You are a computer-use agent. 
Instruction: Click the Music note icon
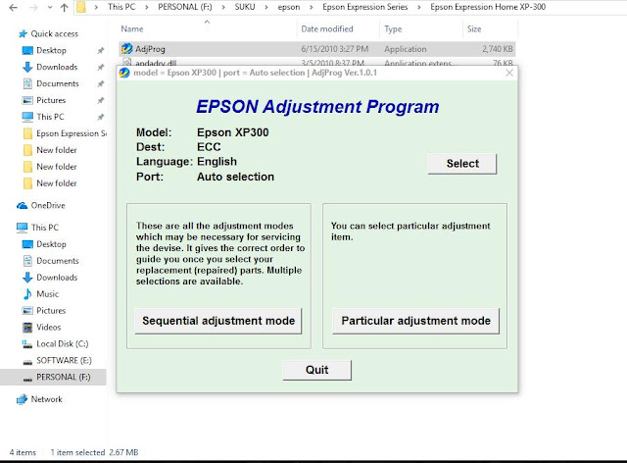27,294
